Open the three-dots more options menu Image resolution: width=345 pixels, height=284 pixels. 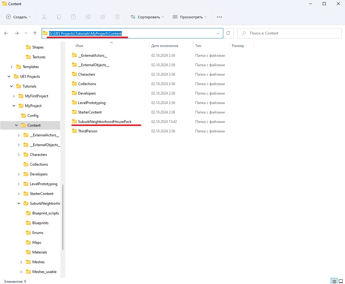click(219, 17)
